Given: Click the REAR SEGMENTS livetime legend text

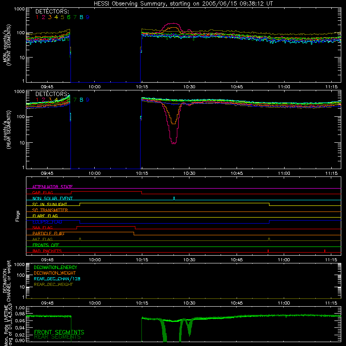Looking at the screenshot, I should 58,337.
